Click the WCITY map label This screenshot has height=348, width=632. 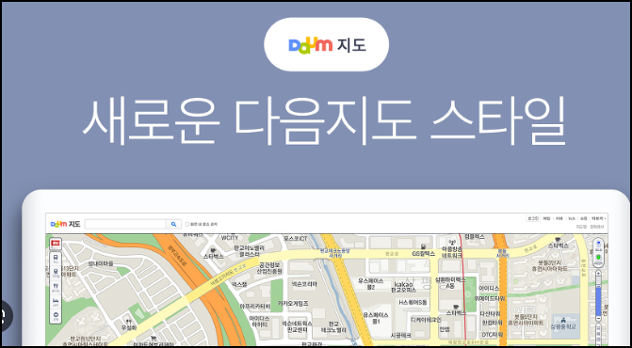[230, 238]
